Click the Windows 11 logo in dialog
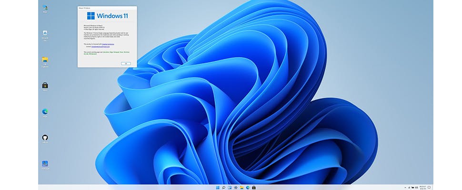The height and width of the screenshot is (190, 462). click(x=108, y=16)
